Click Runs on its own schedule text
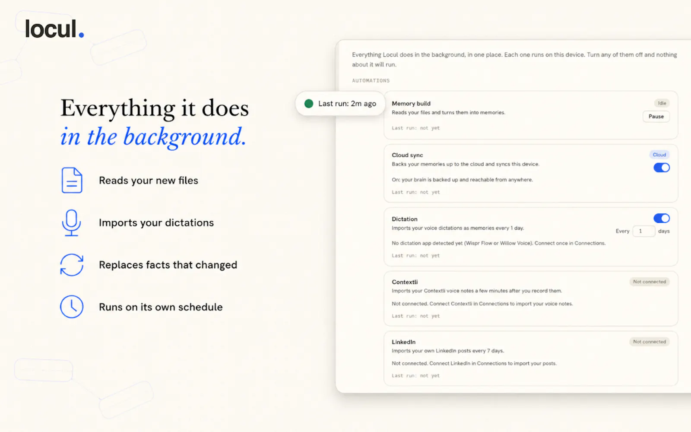Image resolution: width=691 pixels, height=432 pixels. (x=161, y=307)
